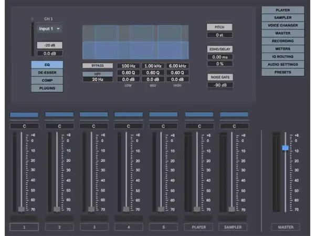Open AUDIO SETTINGS
Viewport: 315px width, 236px height.
tap(282, 65)
